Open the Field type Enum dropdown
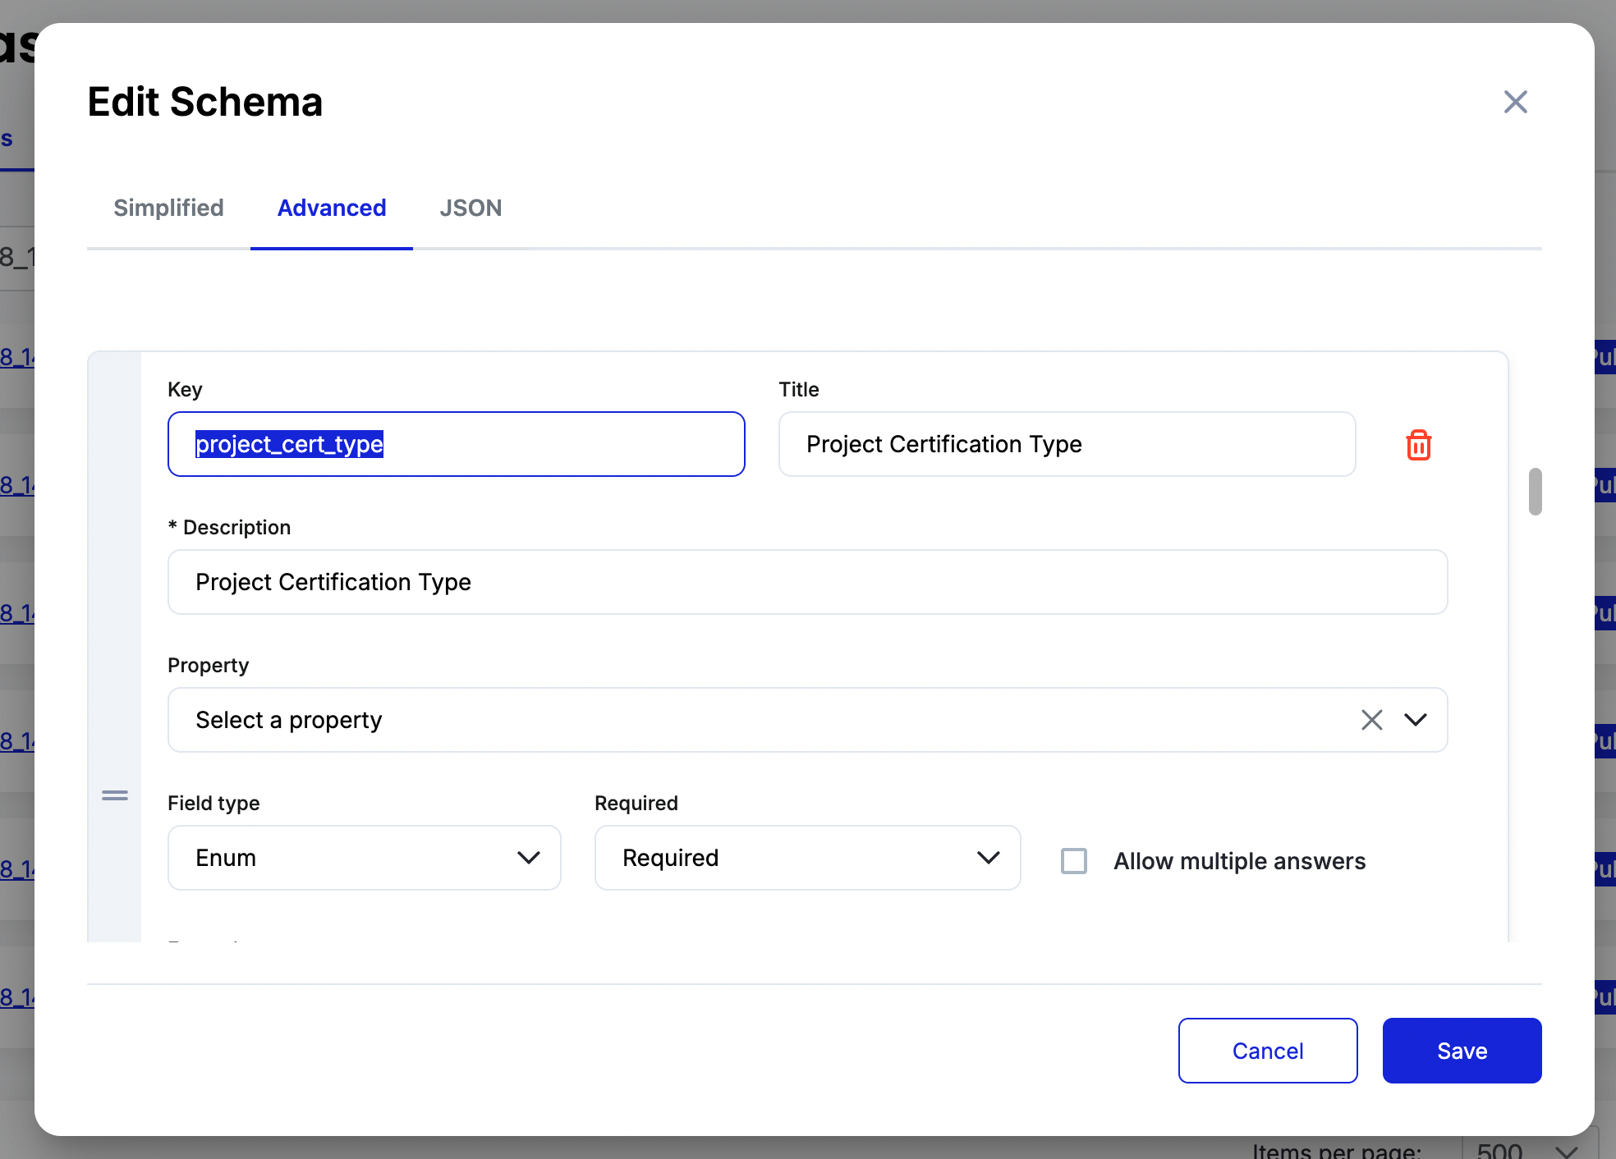Screen dimensions: 1616x1159 point(365,858)
